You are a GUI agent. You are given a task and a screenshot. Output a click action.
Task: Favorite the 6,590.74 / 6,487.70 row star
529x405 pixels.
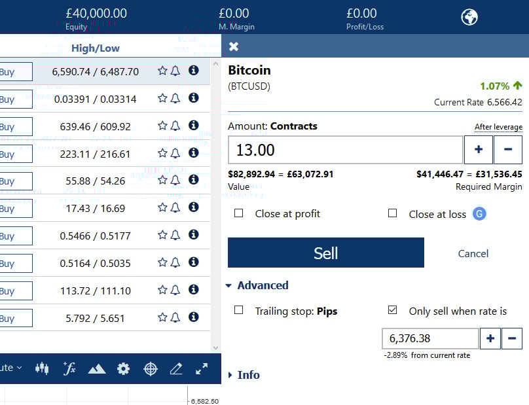[x=162, y=71]
